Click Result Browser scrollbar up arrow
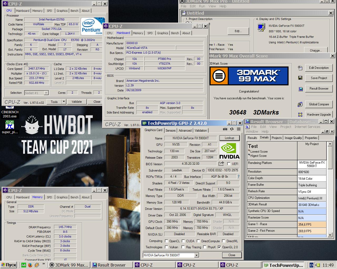 coord(330,144)
